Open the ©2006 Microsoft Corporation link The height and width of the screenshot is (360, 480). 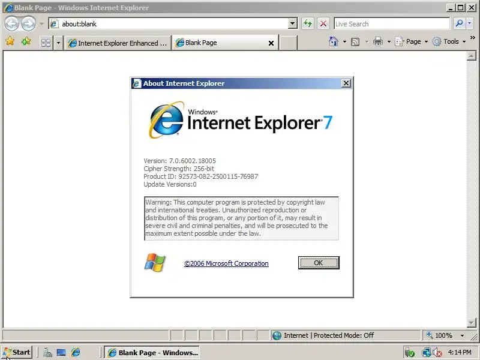226,263
